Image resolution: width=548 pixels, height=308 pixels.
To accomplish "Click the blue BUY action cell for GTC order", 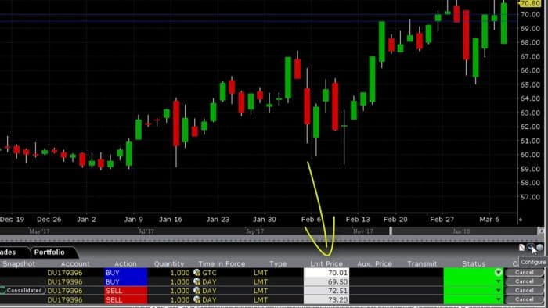I will click(x=125, y=273).
